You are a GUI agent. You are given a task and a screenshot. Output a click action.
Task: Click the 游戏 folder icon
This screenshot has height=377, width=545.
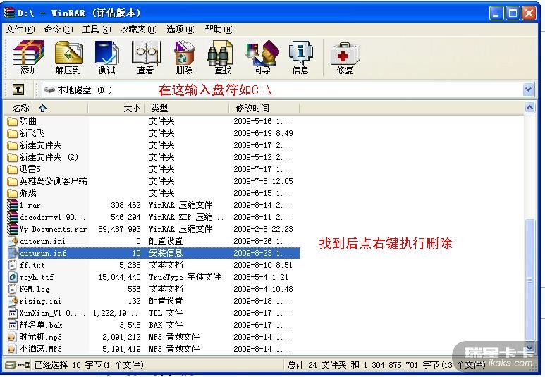tap(13, 193)
